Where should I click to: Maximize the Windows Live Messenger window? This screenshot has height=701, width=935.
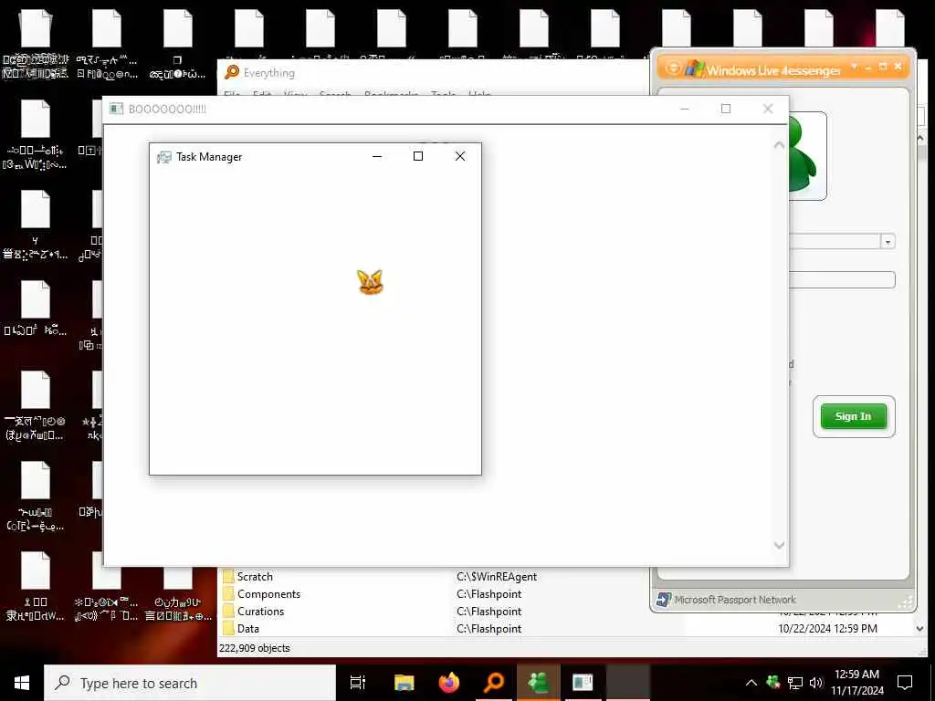[883, 66]
